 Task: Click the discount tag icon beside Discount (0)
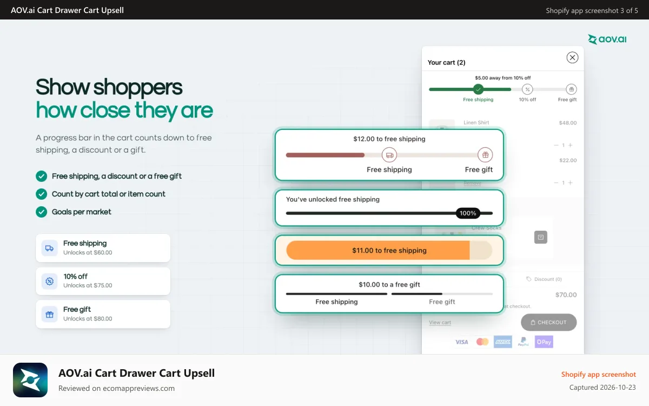pos(529,279)
